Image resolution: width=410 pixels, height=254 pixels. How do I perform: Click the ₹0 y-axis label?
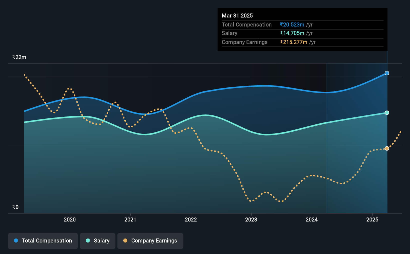(x=15, y=207)
